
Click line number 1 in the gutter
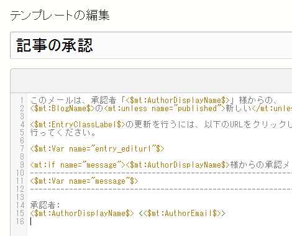click(22, 101)
